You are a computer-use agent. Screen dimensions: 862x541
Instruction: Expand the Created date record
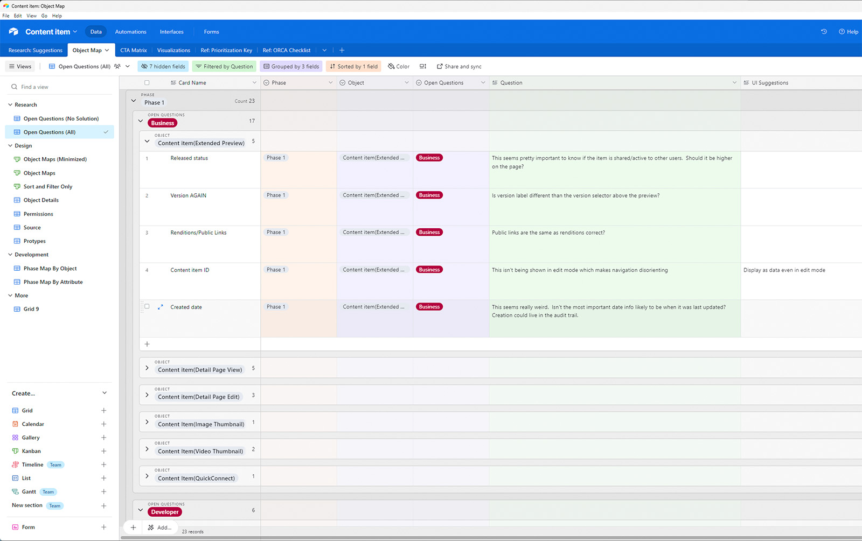coord(160,307)
